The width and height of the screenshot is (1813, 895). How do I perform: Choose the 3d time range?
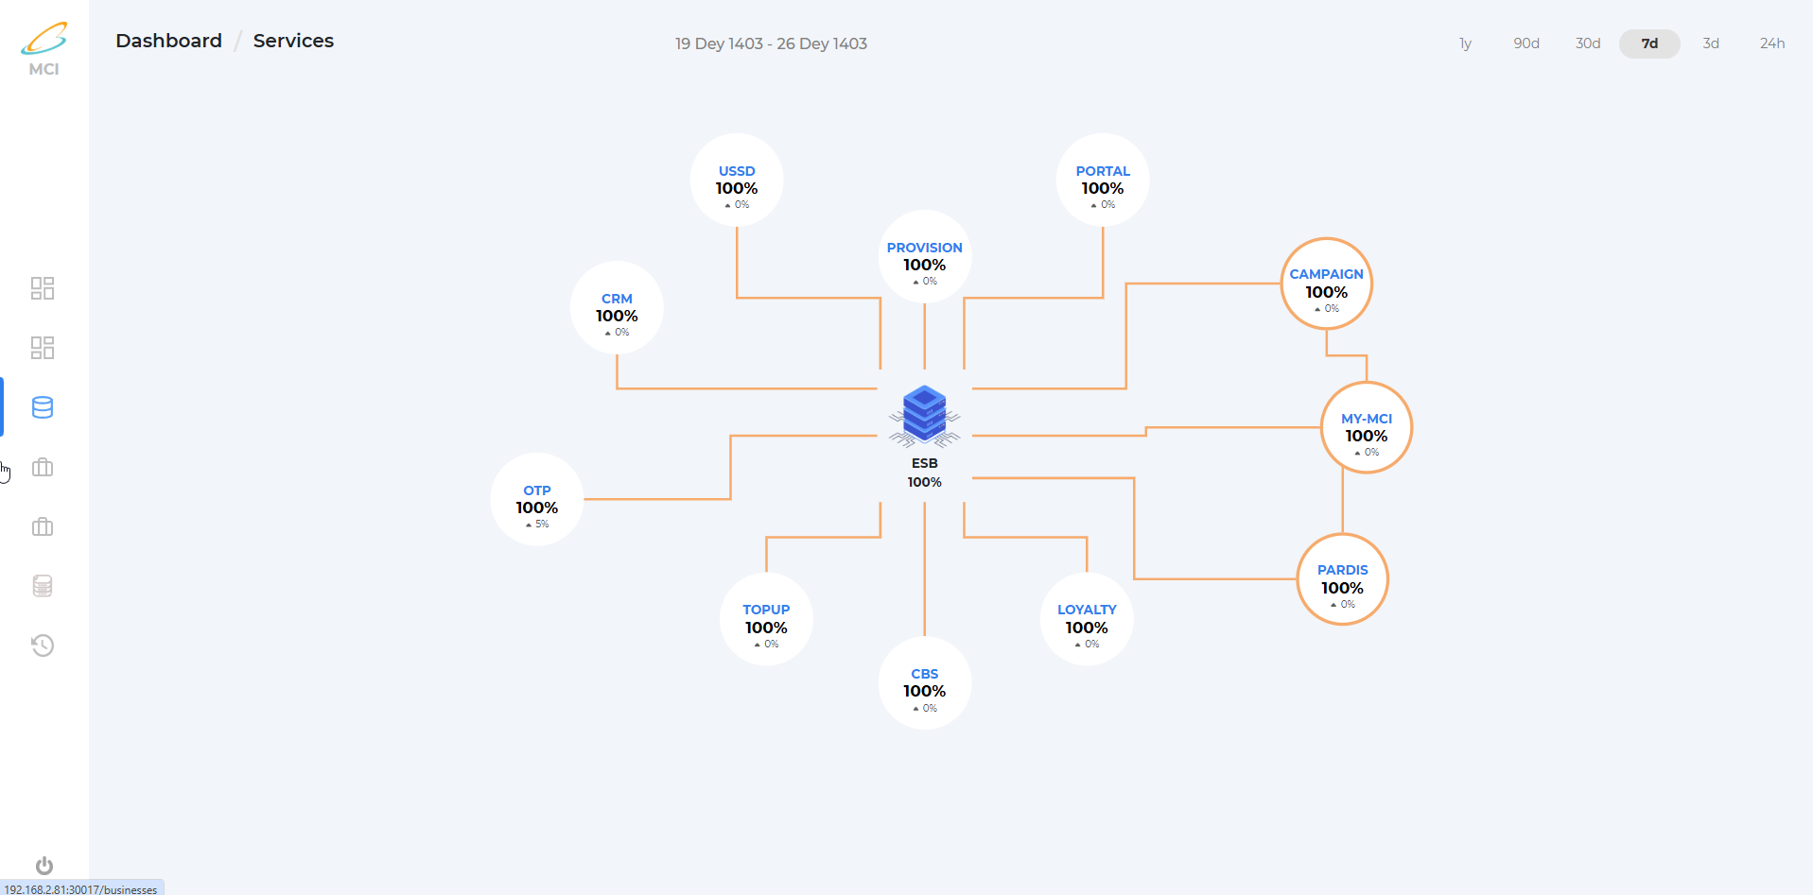pyautogui.click(x=1710, y=43)
